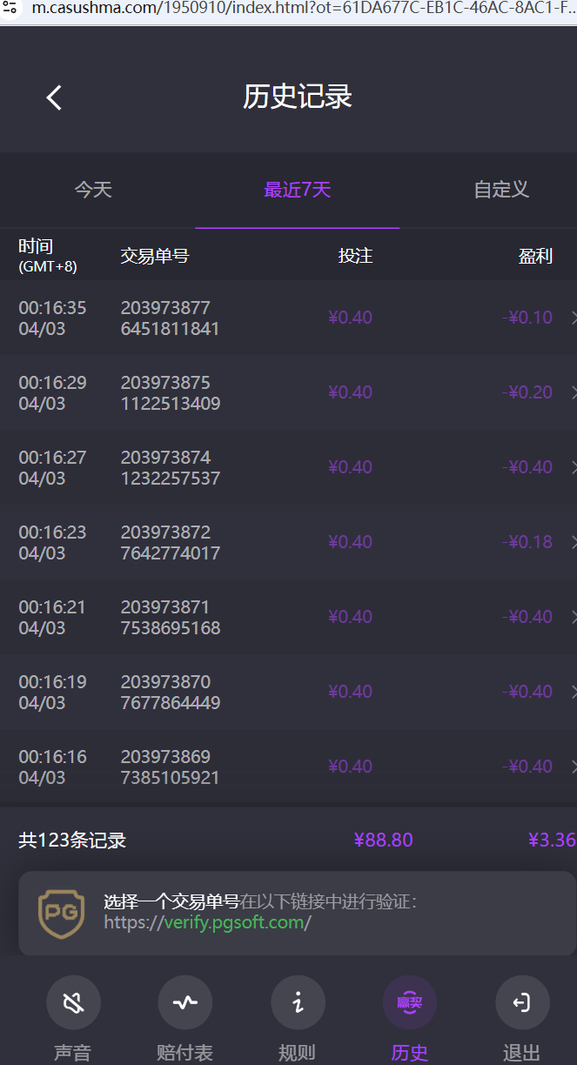
Task: Open the paytable (赔付表) icon
Action: (185, 1003)
